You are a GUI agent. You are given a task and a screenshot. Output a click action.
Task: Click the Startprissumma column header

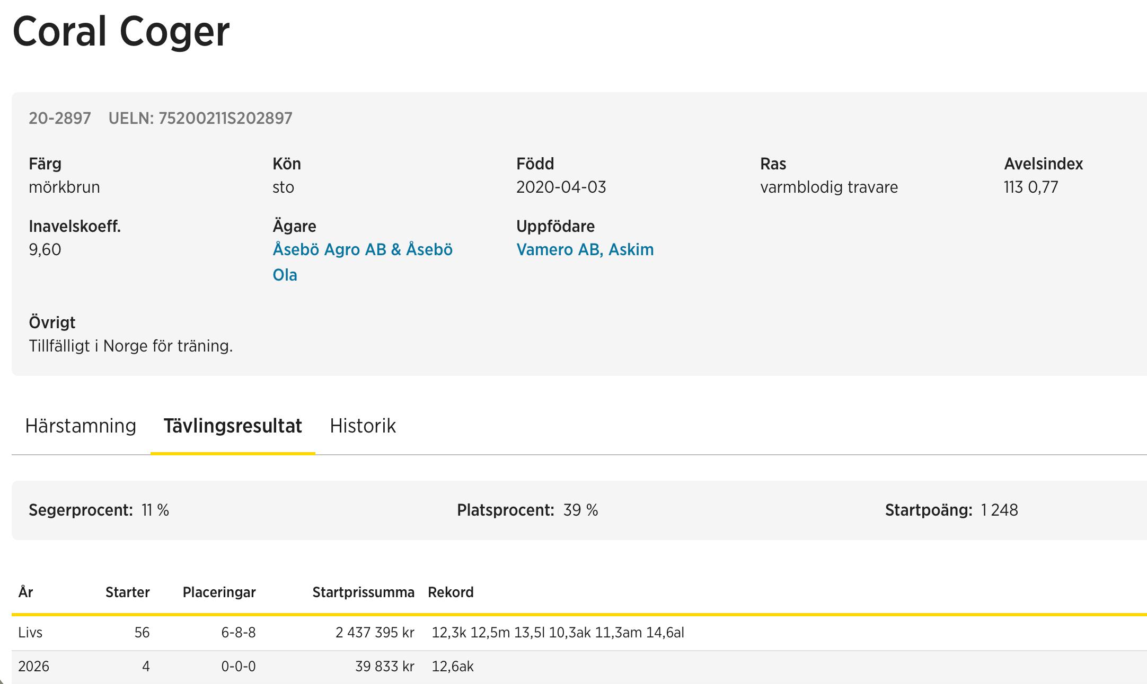(x=363, y=592)
